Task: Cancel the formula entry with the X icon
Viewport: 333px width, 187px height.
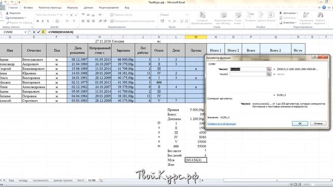Action: (34, 32)
